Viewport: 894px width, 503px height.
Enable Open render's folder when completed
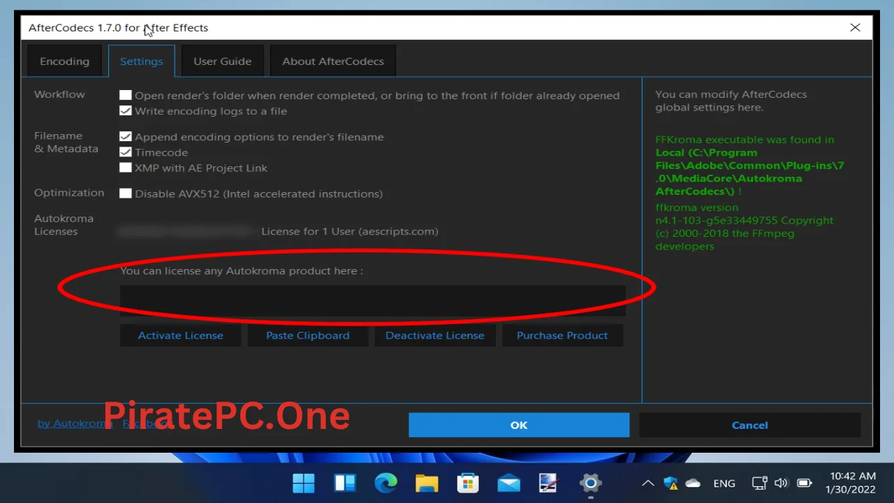126,95
